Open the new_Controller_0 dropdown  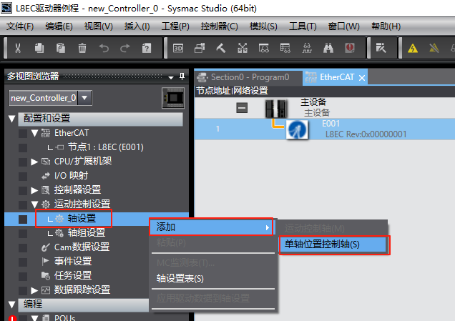(84, 98)
